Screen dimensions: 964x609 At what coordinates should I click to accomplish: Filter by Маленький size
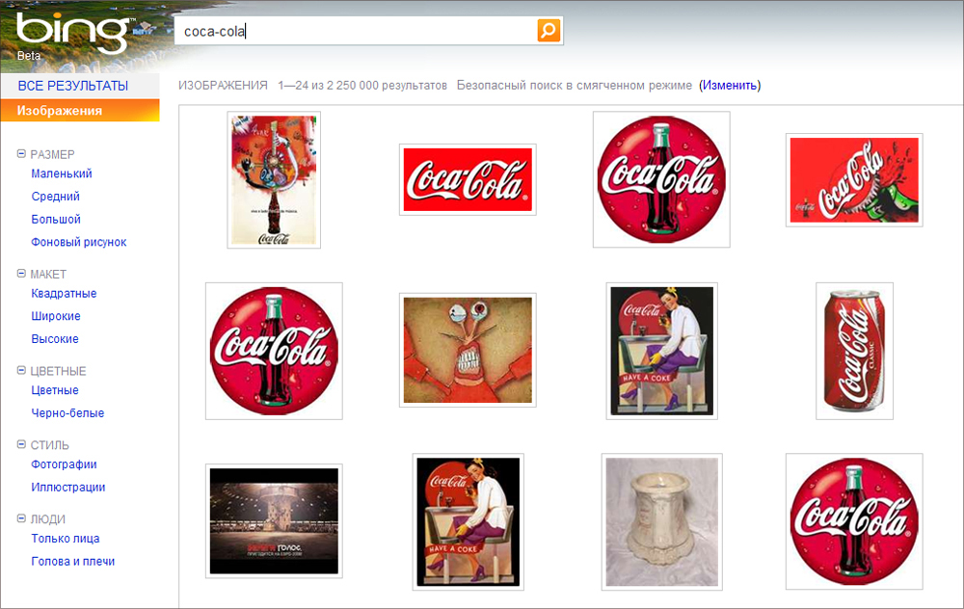click(x=62, y=173)
